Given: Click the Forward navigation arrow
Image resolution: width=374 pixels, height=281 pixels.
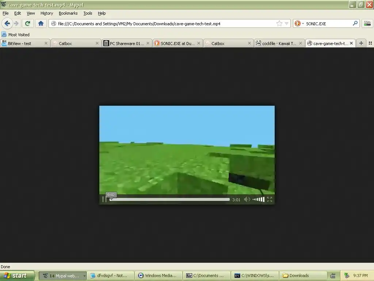Looking at the screenshot, I should point(16,23).
